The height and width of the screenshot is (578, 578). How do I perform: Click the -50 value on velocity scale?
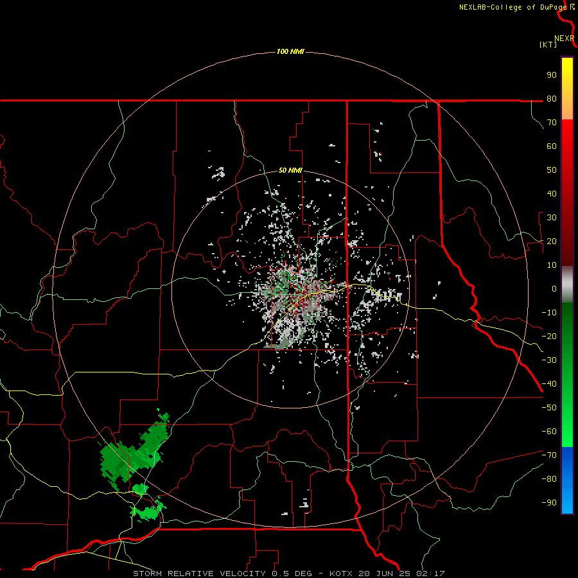click(x=549, y=408)
